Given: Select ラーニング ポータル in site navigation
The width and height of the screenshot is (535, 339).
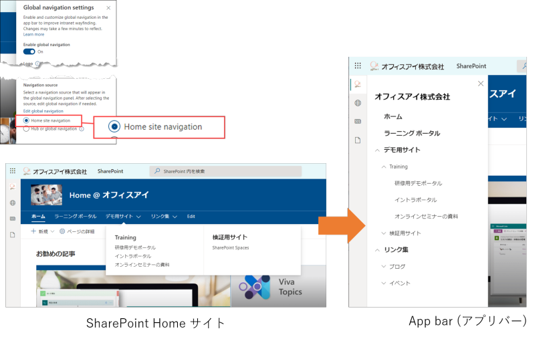Looking at the screenshot, I should tap(76, 216).
